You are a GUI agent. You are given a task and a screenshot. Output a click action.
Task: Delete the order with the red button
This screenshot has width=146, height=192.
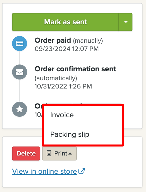pyautogui.click(x=26, y=153)
